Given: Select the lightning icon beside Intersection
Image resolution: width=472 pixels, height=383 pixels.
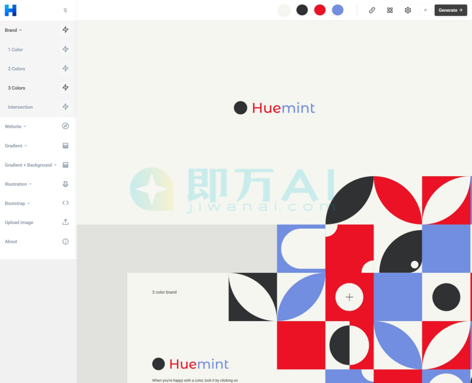Looking at the screenshot, I should (65, 107).
